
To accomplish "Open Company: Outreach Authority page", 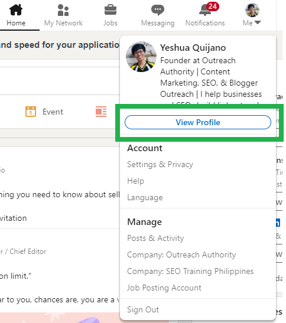I will click(181, 255).
